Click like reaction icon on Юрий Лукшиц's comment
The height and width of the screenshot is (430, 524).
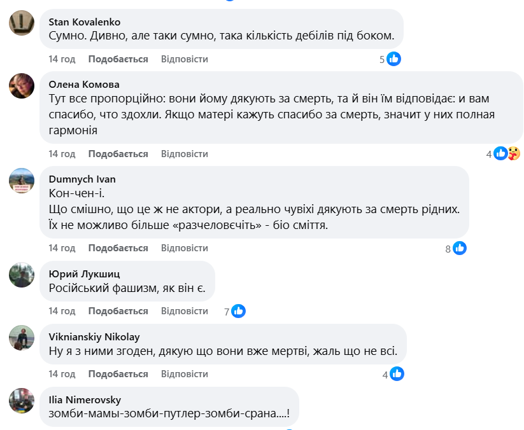[x=239, y=311]
